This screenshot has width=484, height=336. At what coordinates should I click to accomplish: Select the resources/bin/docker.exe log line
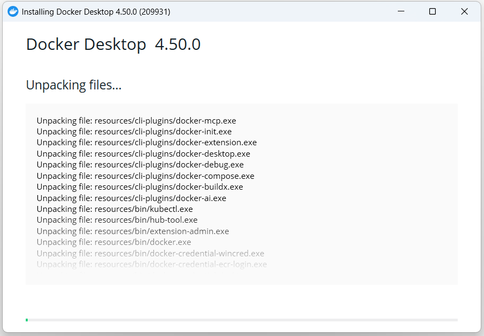(114, 242)
